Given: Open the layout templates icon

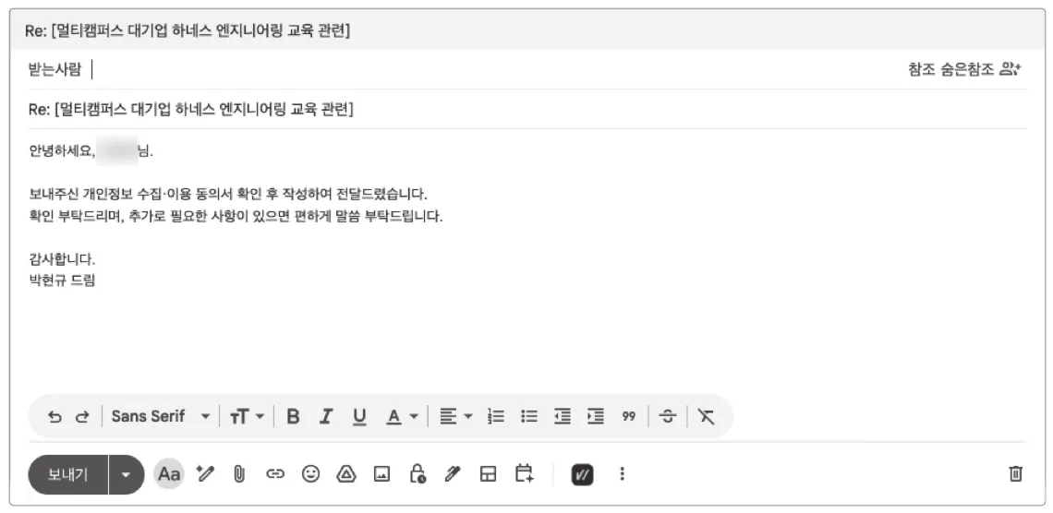Looking at the screenshot, I should coord(489,474).
